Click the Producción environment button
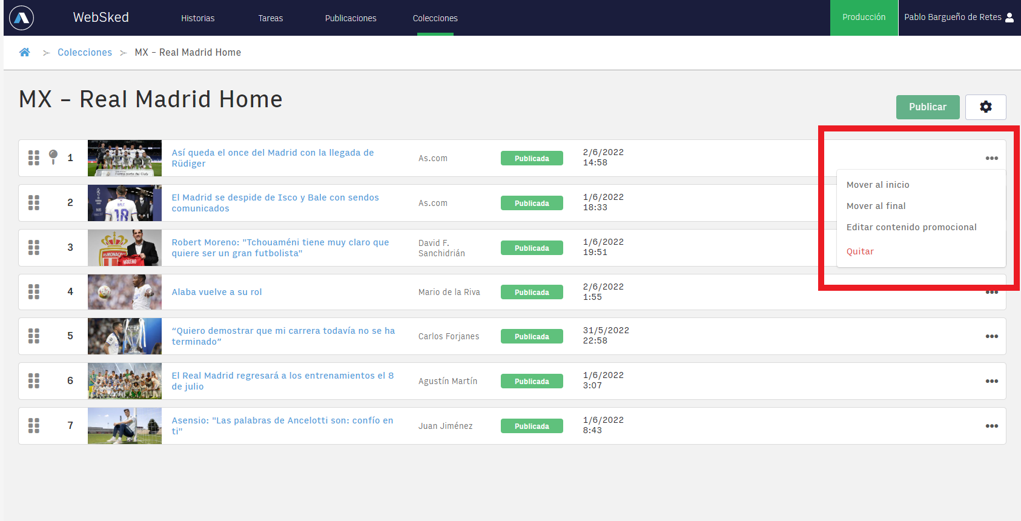This screenshot has height=521, width=1021. (864, 18)
